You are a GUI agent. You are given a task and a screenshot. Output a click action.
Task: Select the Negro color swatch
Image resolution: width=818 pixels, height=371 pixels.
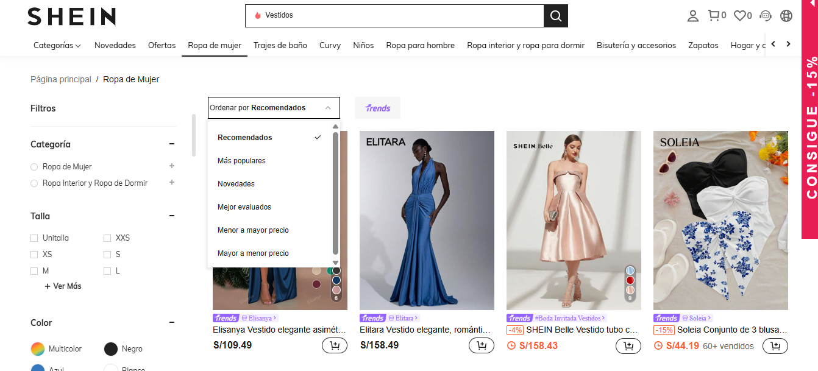coord(110,349)
